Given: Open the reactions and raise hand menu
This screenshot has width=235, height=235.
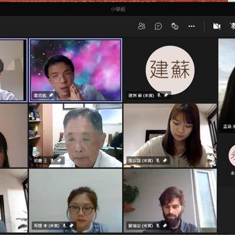Looking at the screenshot, I should click(175, 26).
